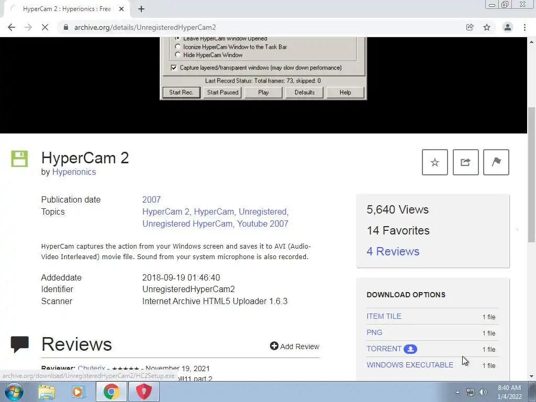Click Add Review
536x402 pixels.
pyautogui.click(x=295, y=347)
